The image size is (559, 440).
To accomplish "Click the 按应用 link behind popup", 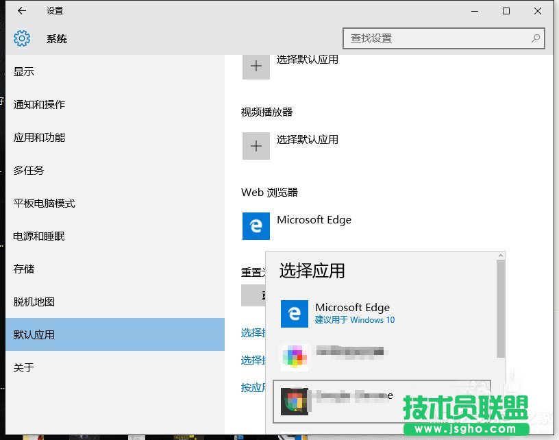I will tap(253, 388).
